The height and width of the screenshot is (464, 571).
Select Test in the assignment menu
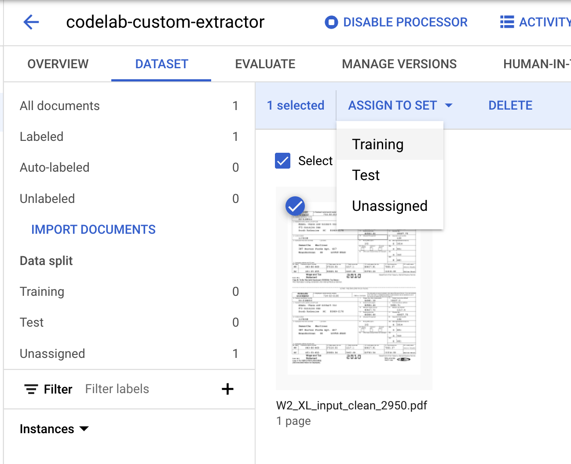point(366,175)
